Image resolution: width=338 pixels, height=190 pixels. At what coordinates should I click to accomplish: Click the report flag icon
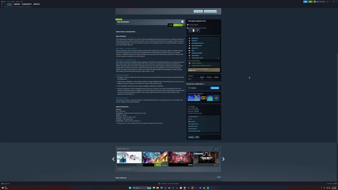(x=197, y=137)
